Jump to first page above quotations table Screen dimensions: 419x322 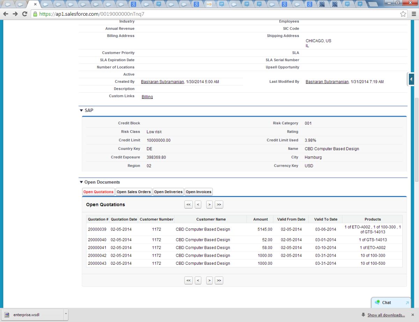tap(189, 205)
